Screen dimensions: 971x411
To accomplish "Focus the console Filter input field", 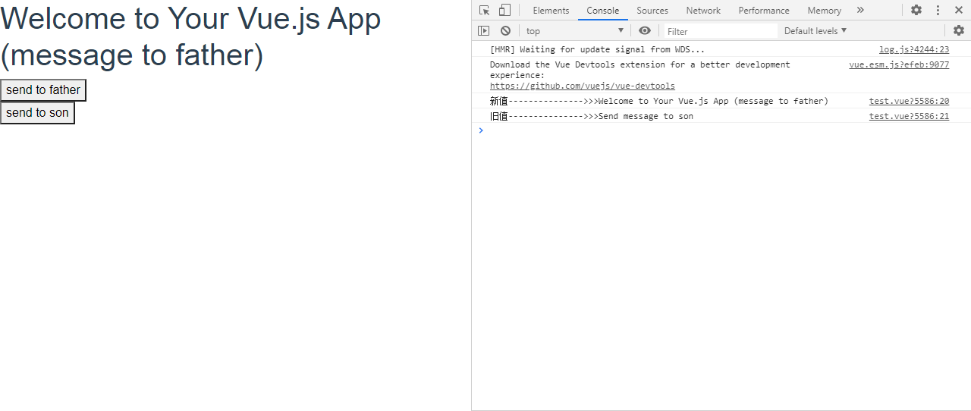I will pyautogui.click(x=721, y=31).
